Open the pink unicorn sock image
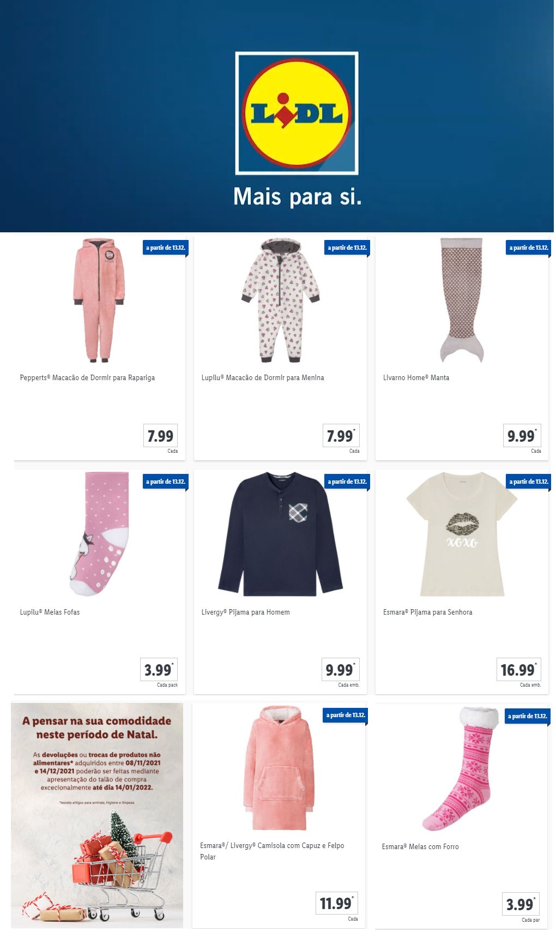The image size is (556, 938). [x=99, y=534]
